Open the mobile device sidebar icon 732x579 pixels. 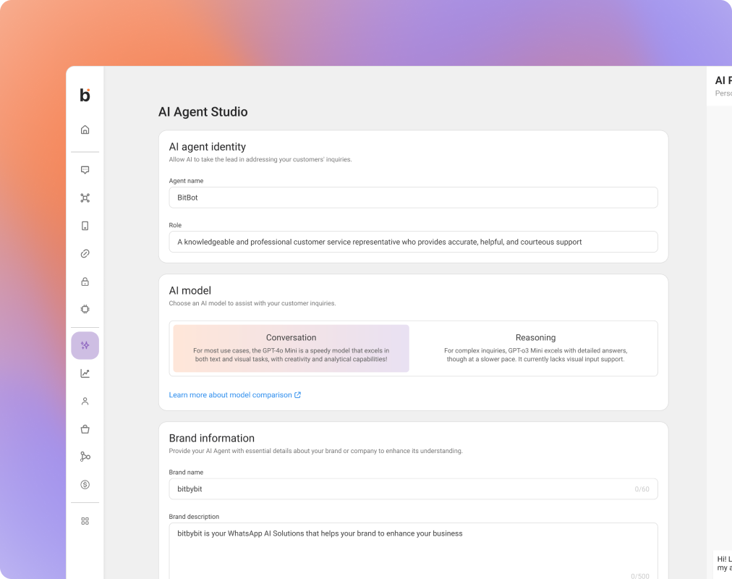[85, 226]
